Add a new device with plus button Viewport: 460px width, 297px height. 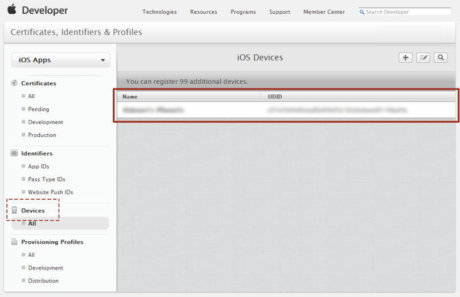[x=405, y=58]
